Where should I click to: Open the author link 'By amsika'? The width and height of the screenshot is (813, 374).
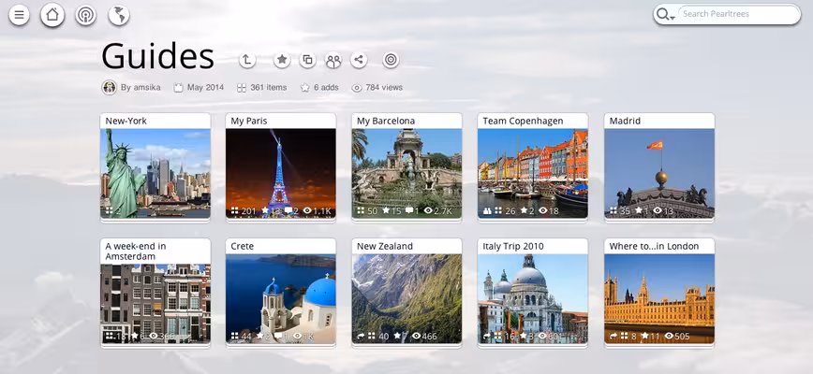click(140, 87)
